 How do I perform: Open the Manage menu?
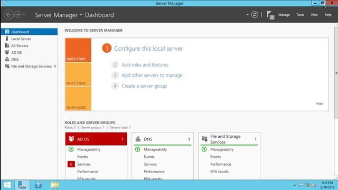tap(284, 15)
